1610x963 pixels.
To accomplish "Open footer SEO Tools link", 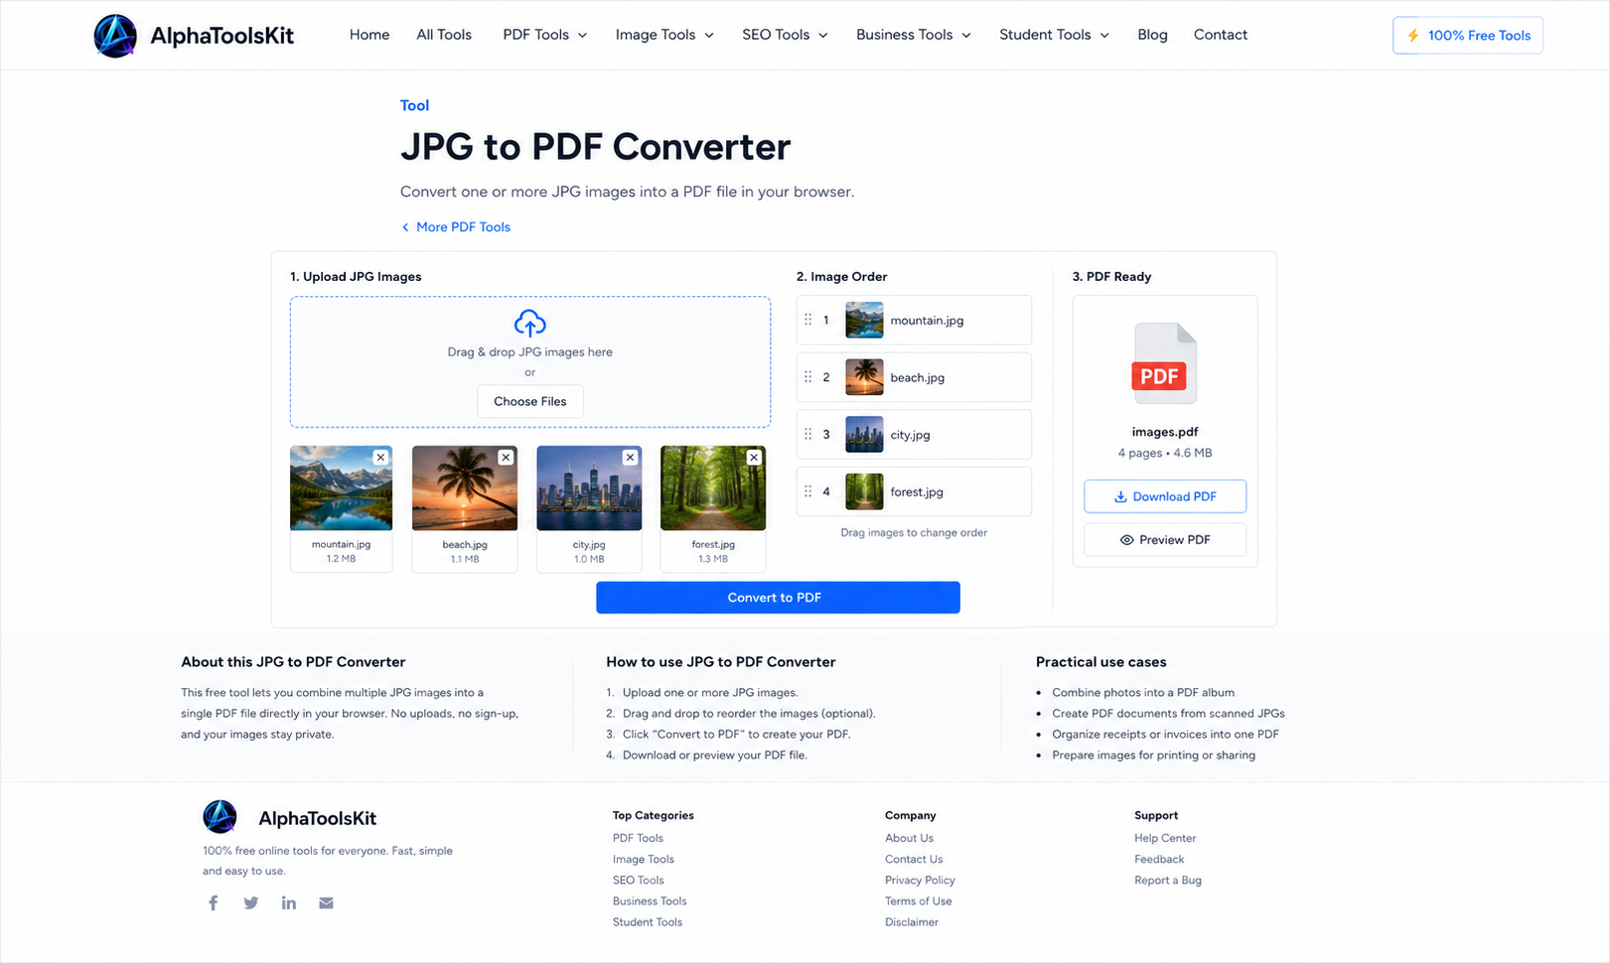I will pyautogui.click(x=638, y=880).
